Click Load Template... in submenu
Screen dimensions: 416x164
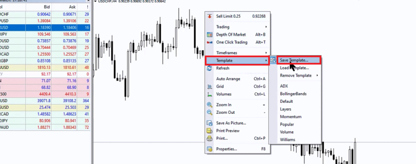[x=295, y=68]
